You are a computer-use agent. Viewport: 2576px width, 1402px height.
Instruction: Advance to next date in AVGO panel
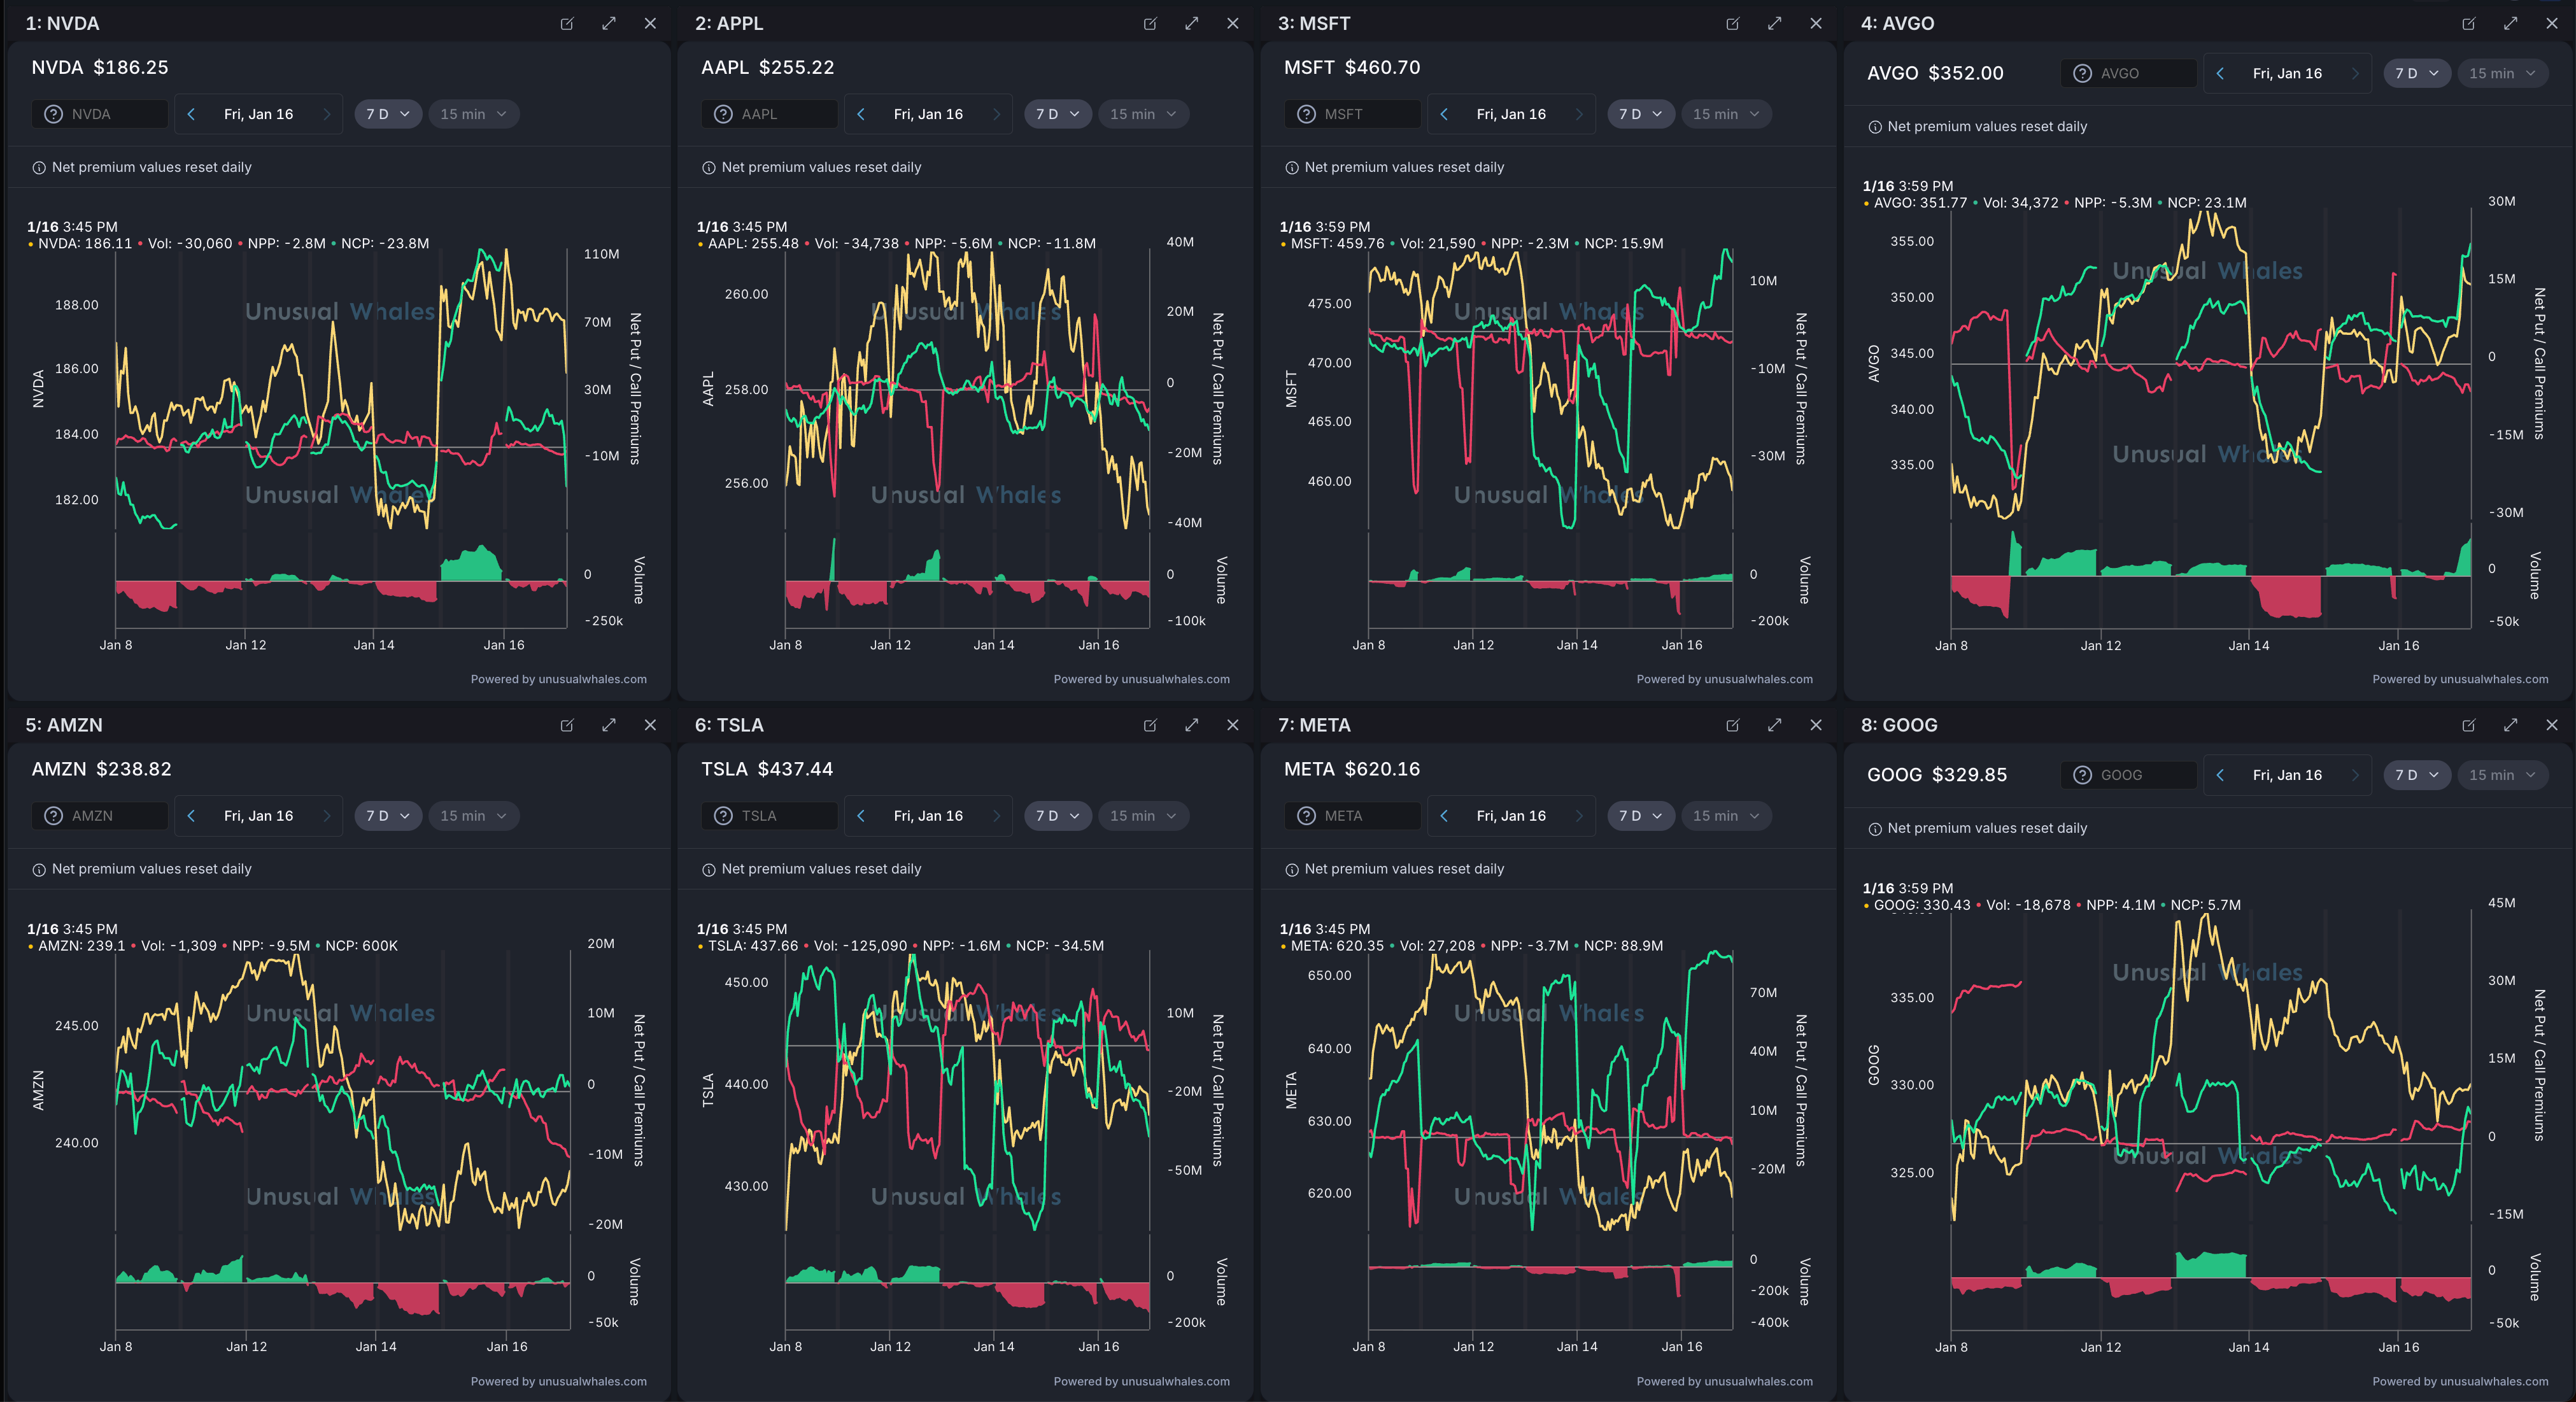2355,73
